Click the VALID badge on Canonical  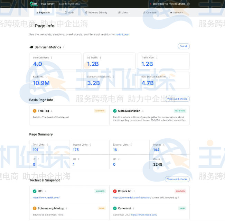click(182, 208)
